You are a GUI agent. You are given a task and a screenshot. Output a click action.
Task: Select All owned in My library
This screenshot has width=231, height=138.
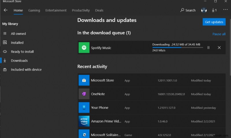click(x=18, y=34)
